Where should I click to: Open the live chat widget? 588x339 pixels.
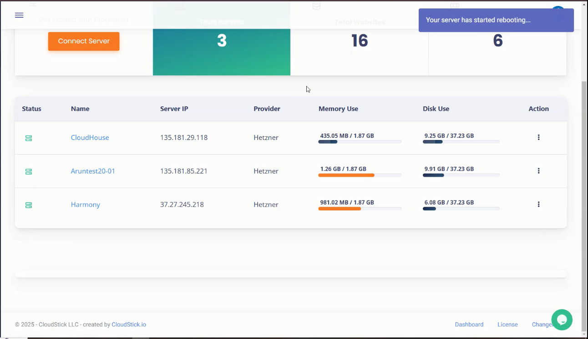[x=562, y=319]
